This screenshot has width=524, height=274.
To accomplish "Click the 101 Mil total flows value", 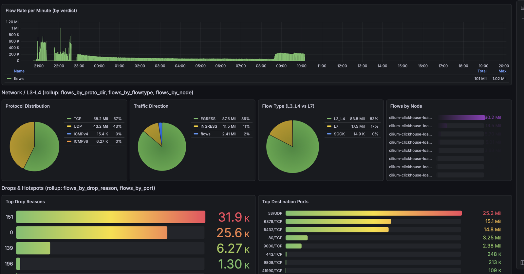I will 480,79.
